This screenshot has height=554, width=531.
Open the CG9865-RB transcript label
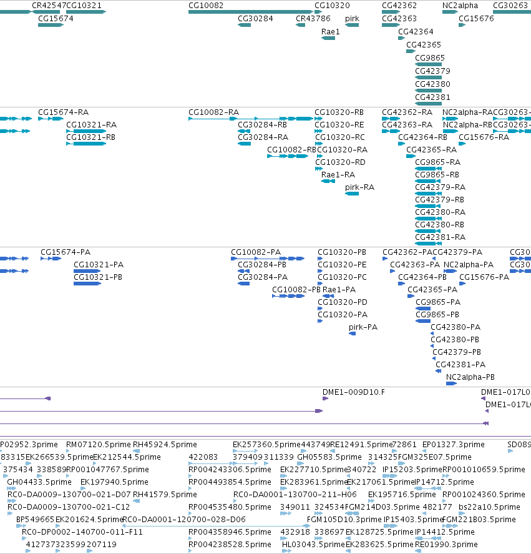[x=437, y=175]
